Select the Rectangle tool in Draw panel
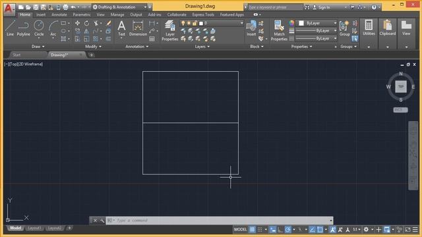Image resolution: width=422 pixels, height=237 pixels. (63, 24)
